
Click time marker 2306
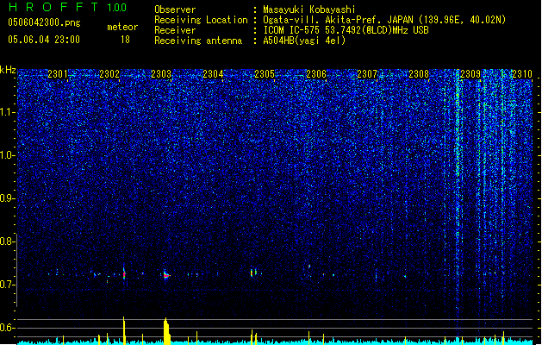click(x=316, y=73)
